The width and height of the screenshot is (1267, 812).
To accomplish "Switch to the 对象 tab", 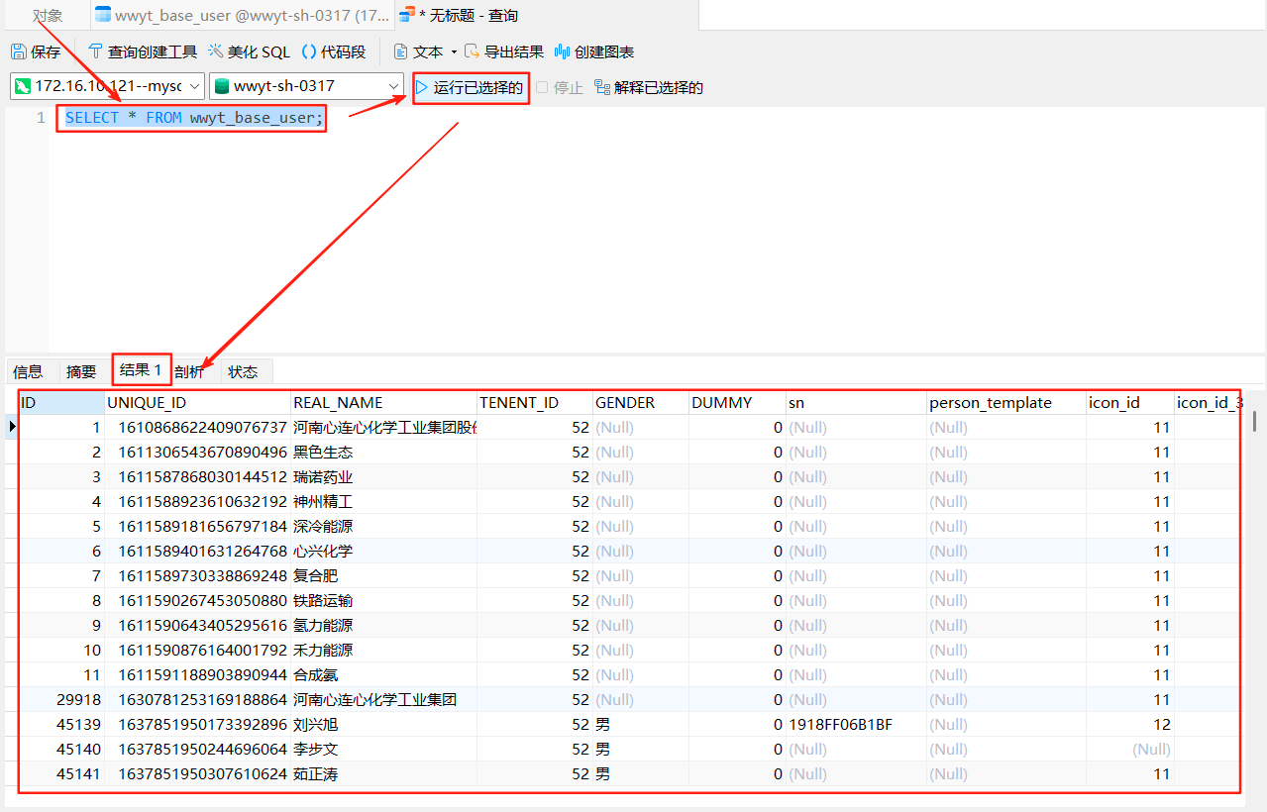I will click(47, 15).
